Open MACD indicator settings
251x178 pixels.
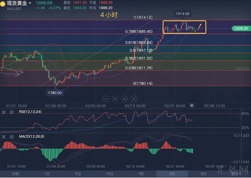point(12,137)
